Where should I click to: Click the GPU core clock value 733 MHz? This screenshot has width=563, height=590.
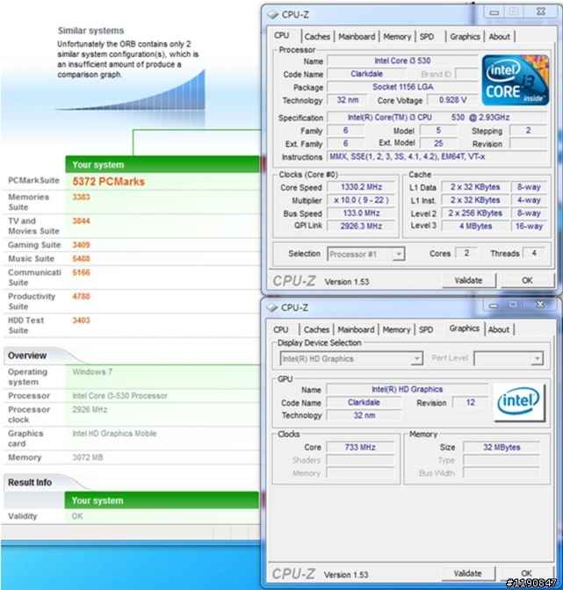(360, 447)
